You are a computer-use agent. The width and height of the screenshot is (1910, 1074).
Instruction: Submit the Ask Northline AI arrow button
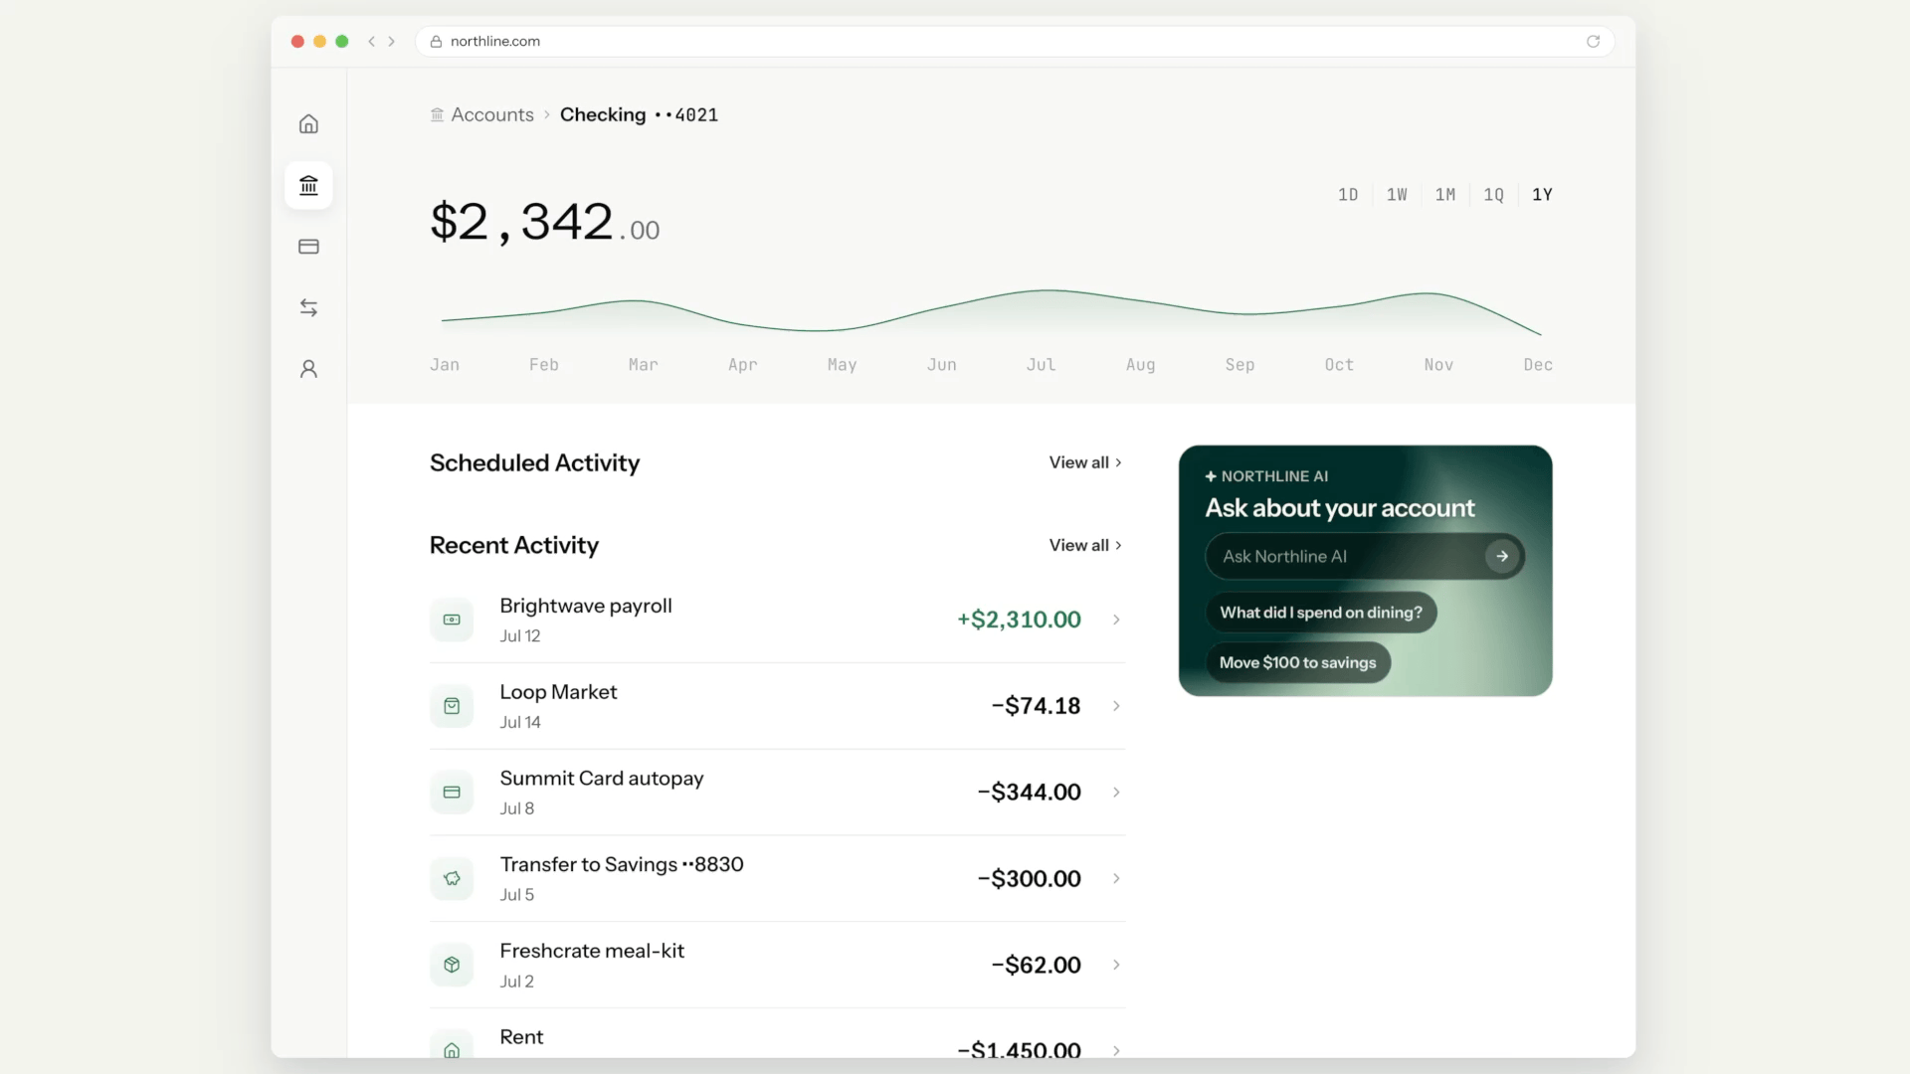click(x=1502, y=556)
